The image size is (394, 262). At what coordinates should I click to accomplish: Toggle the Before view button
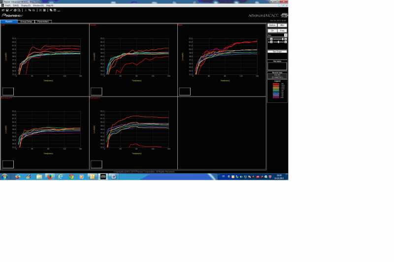(272, 25)
